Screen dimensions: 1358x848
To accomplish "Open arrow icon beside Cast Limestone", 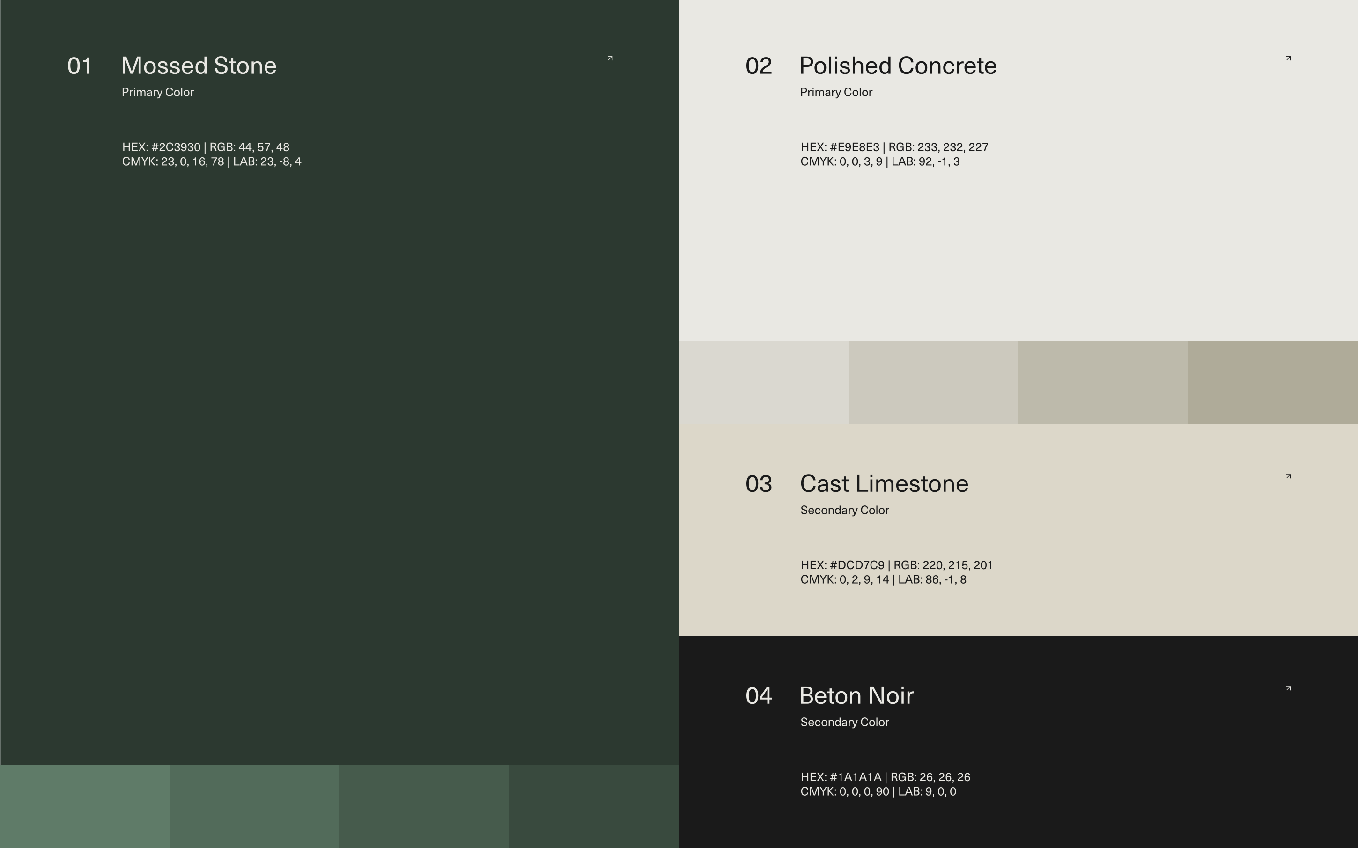I will (1288, 476).
